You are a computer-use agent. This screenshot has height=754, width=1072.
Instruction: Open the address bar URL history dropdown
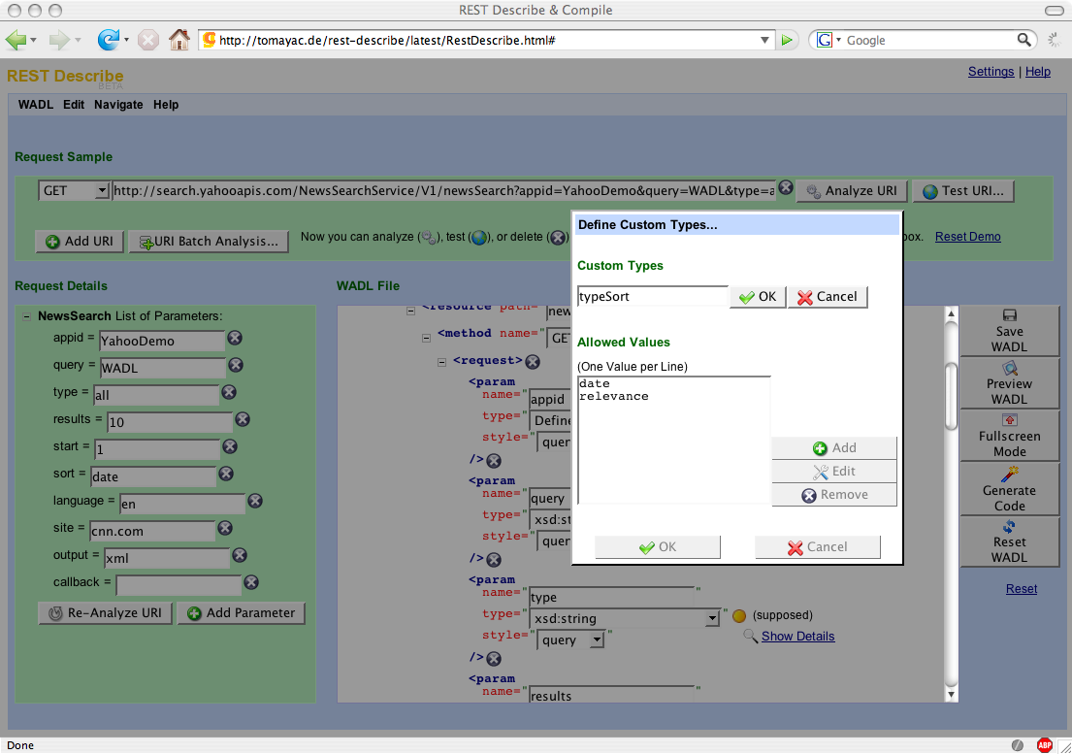pos(765,41)
